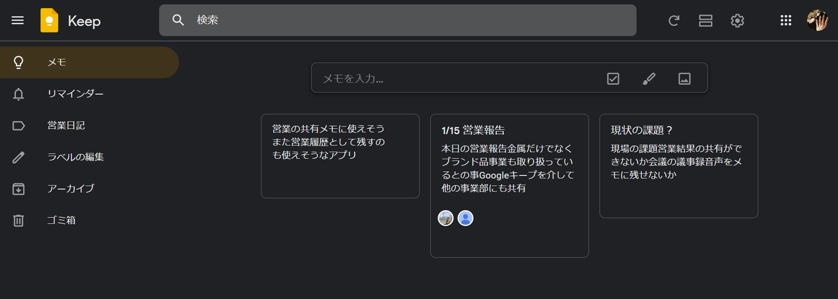The height and width of the screenshot is (299, 838).
Task: Open the Google apps grid
Action: pos(786,21)
